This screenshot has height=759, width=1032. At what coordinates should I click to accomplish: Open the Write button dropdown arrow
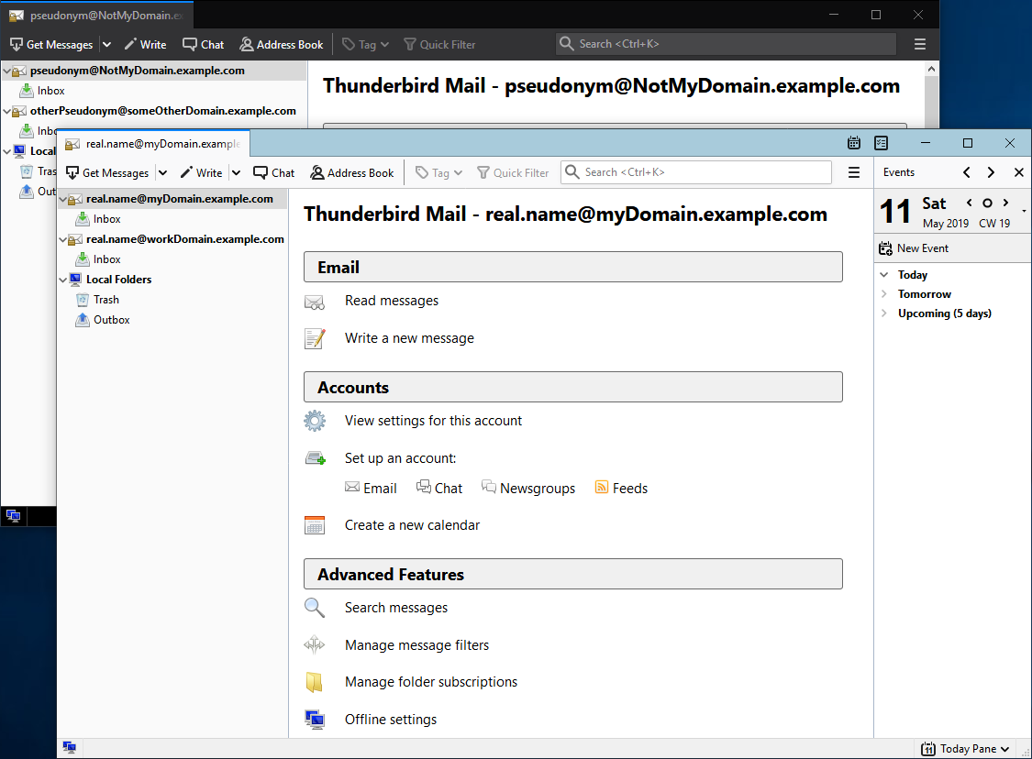tap(236, 172)
